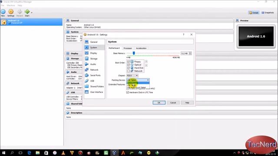Switch to the Motherboard tab
Image resolution: width=278 pixels, height=156 pixels.
[x=114, y=48]
